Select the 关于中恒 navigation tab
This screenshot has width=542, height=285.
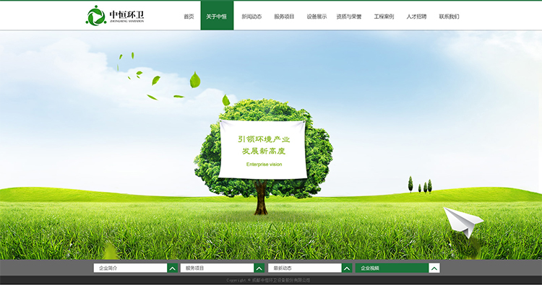pos(217,16)
